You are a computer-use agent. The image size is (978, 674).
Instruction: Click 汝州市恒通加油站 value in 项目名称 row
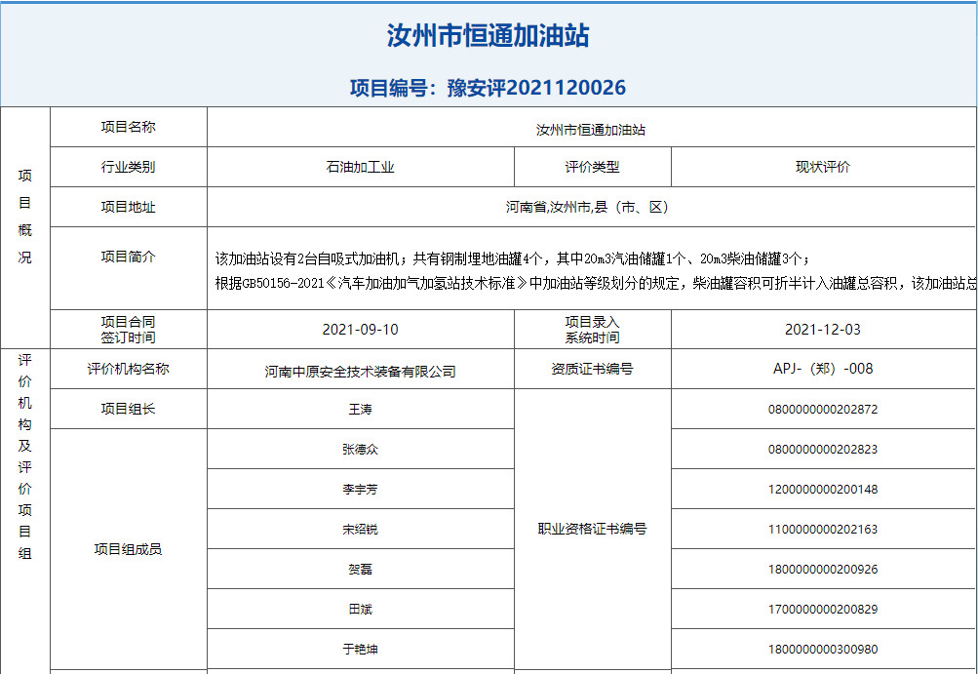591,130
